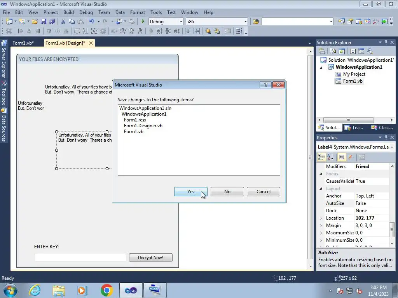Collapse the Focus property category

[x=321, y=174]
